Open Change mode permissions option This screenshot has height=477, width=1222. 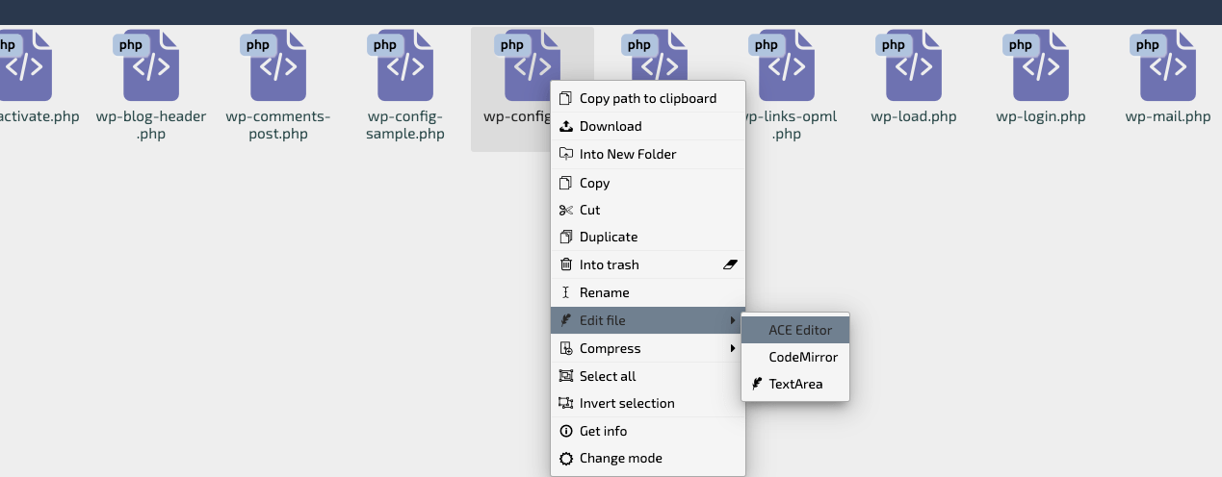[620, 458]
